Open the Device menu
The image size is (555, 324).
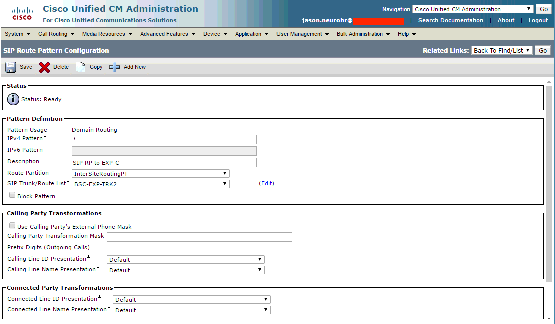click(x=215, y=34)
